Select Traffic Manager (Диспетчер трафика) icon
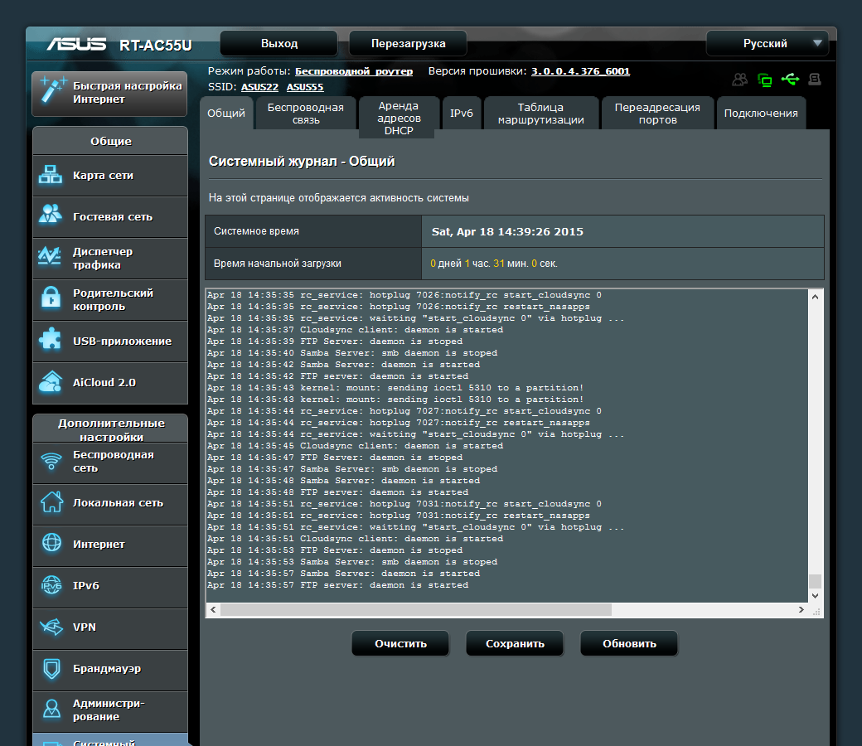Image resolution: width=862 pixels, height=746 pixels. click(51, 257)
